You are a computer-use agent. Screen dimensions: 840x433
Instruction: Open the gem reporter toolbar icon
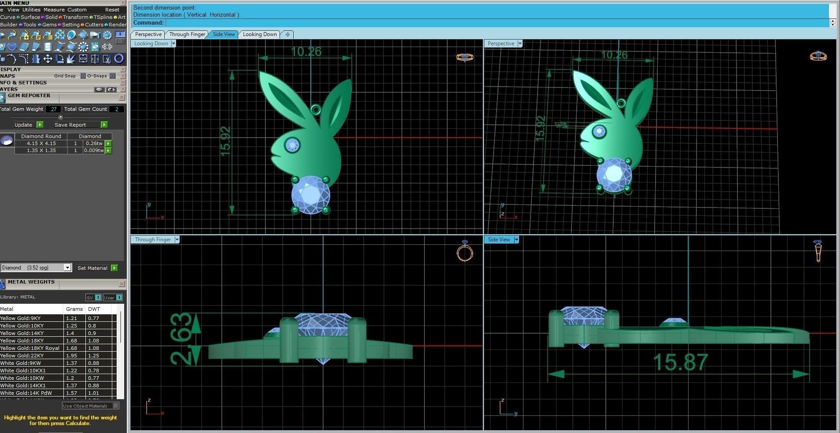(95, 47)
